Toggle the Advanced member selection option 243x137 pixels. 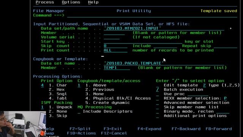pyautogui.click(x=158, y=102)
